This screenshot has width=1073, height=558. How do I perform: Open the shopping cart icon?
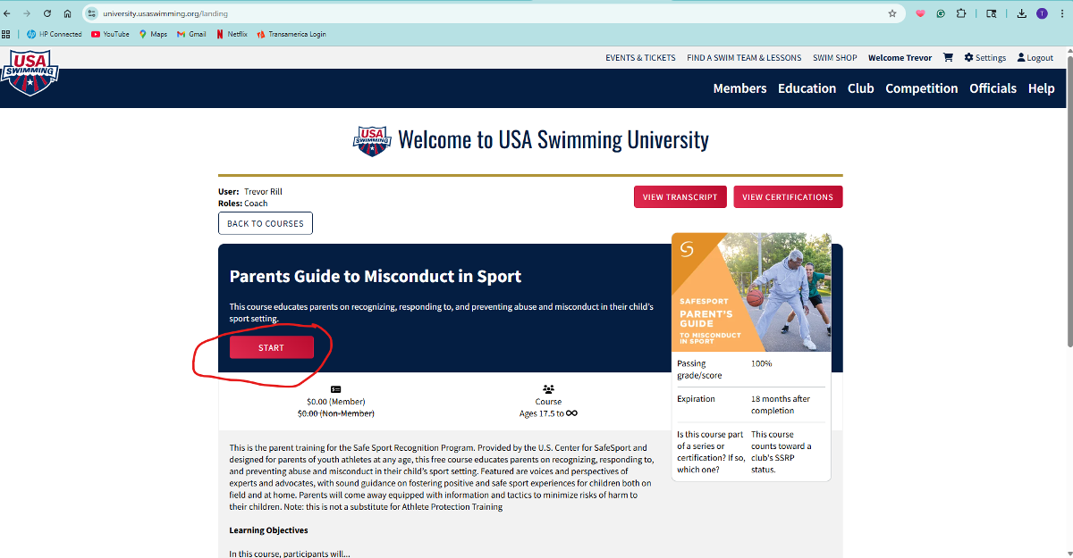tap(949, 58)
